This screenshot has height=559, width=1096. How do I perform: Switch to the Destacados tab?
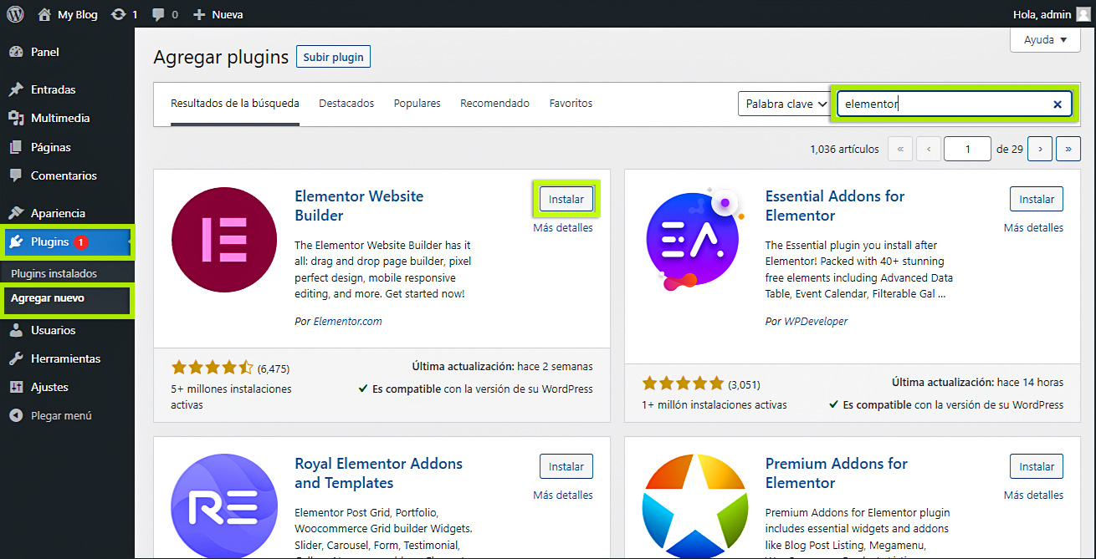coord(346,104)
